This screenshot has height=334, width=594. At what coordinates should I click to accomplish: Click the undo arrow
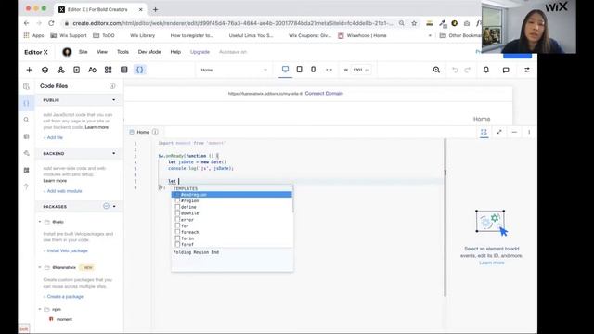click(455, 70)
